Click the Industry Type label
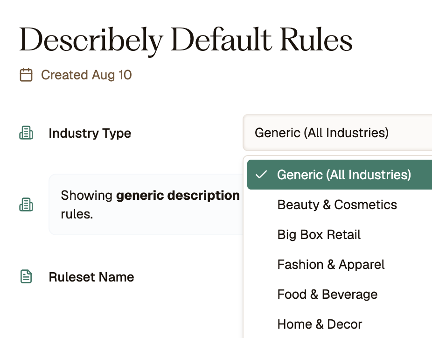 click(90, 133)
